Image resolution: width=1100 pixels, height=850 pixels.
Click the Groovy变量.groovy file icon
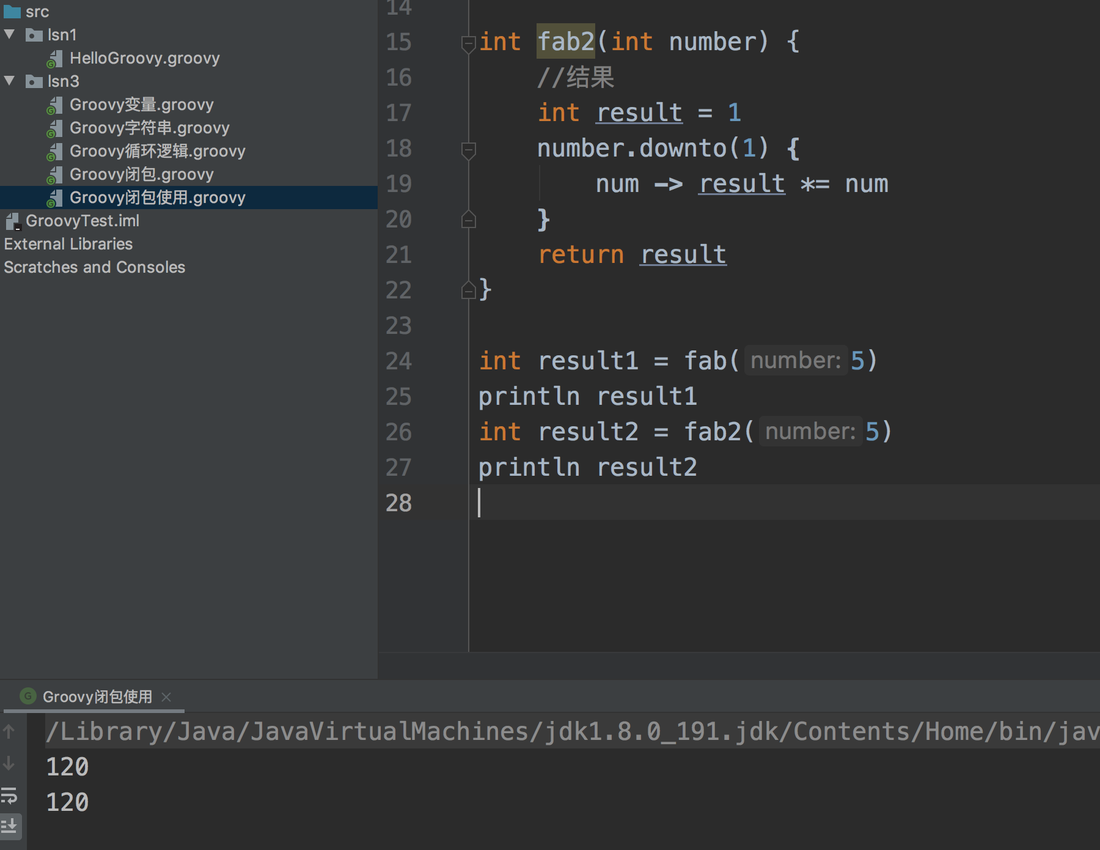pyautogui.click(x=55, y=105)
